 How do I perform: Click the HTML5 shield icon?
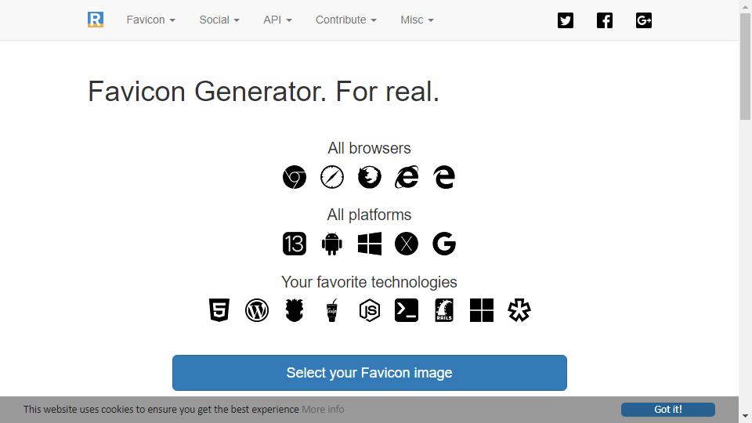coord(219,310)
